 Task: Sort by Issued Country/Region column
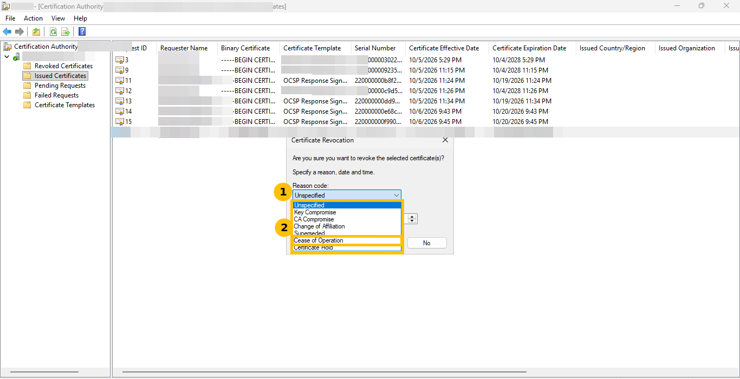point(615,48)
